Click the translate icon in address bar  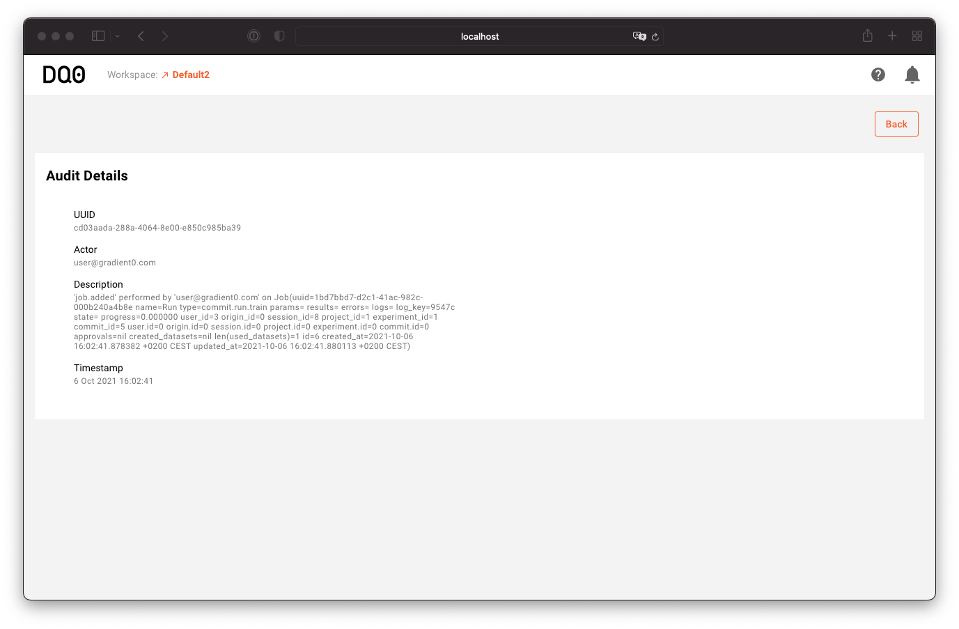639,36
